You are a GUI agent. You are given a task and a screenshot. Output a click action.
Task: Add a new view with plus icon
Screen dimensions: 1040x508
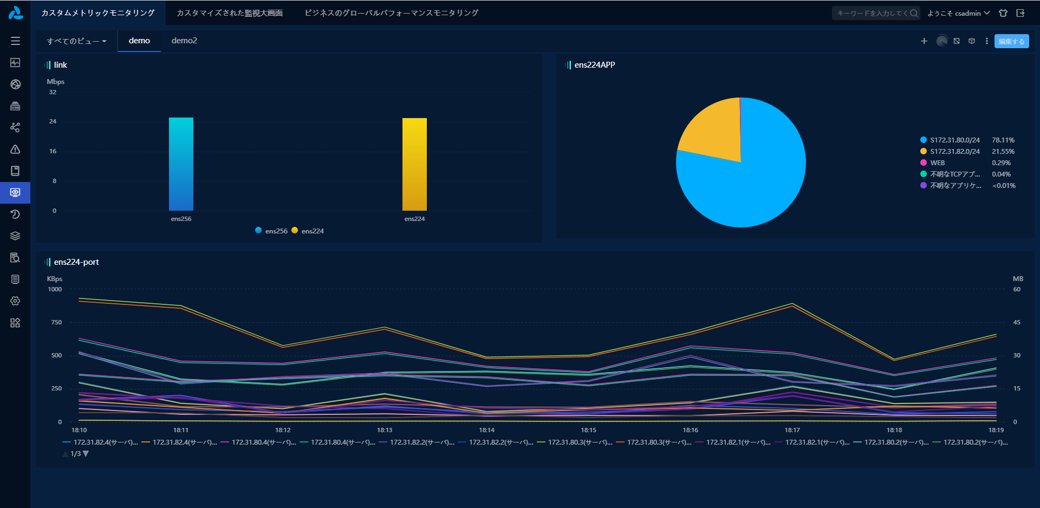click(924, 41)
